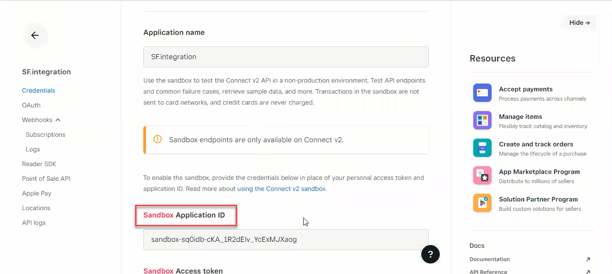Click the Docs section heading

click(477, 246)
